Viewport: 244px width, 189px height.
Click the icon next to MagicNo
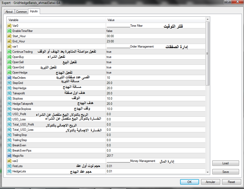click(x=9, y=156)
